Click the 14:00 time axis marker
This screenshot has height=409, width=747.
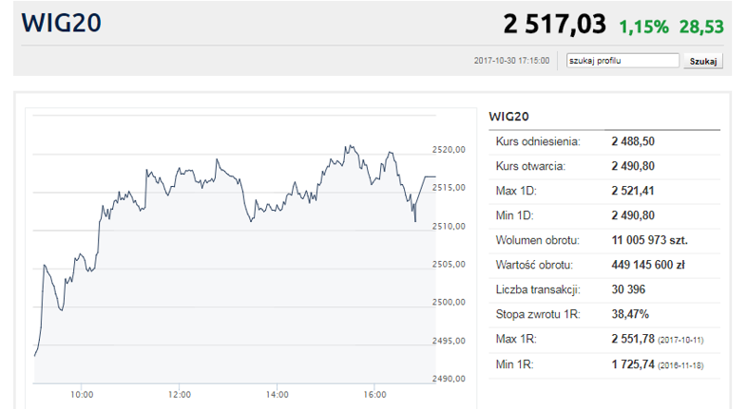pos(278,394)
